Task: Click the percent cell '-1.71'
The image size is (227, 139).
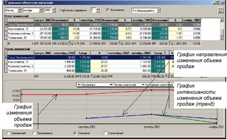Action: (175, 38)
